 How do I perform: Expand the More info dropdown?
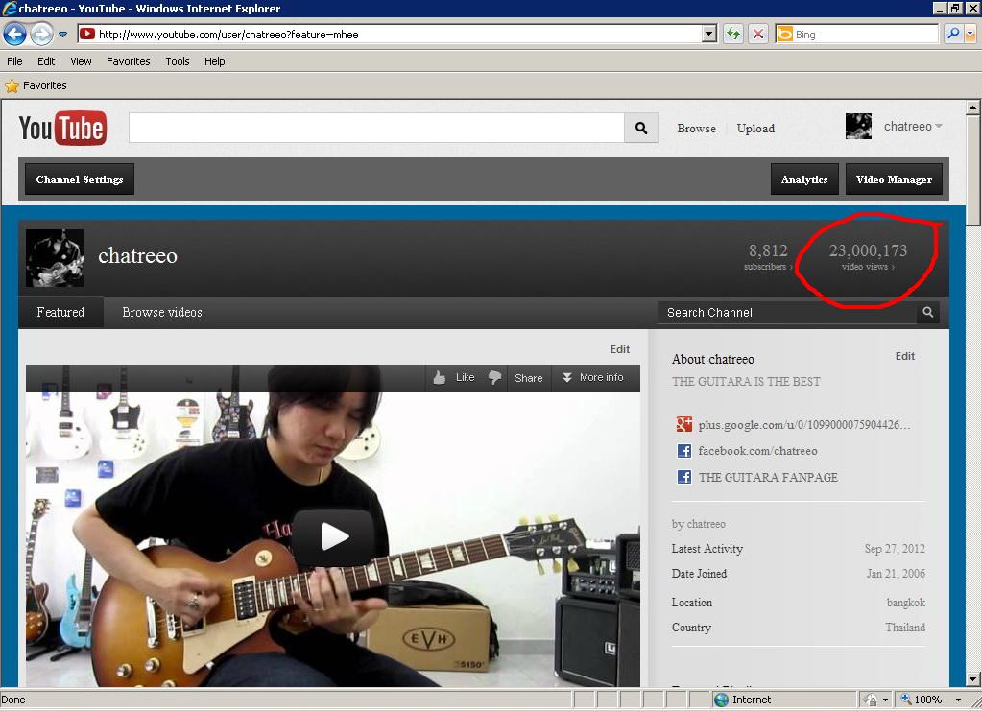point(592,377)
